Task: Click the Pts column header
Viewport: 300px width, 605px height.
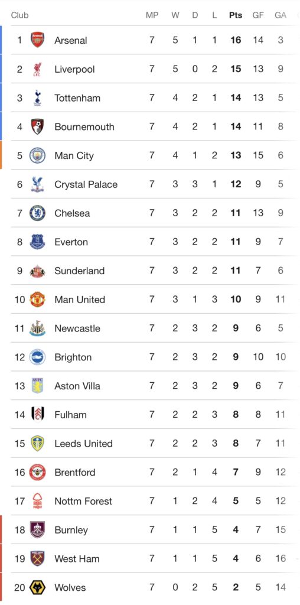Action: pos(236,15)
